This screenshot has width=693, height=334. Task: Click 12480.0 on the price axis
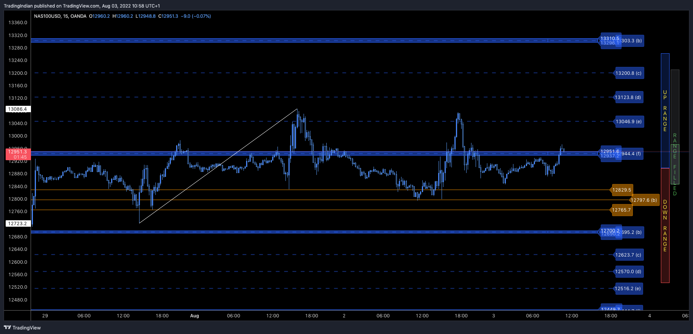[x=18, y=300]
